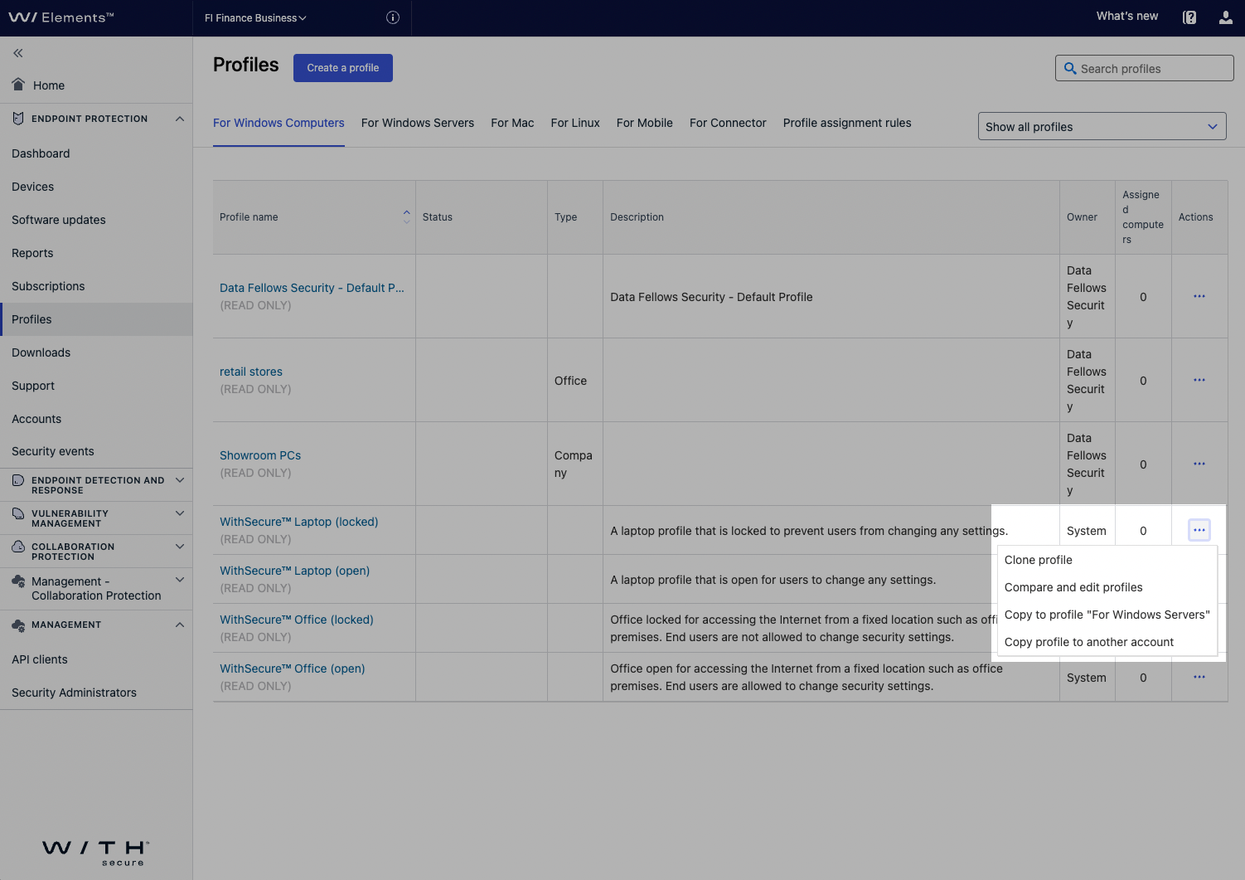Click the magnifier icon in Search profiles field
The width and height of the screenshot is (1245, 880).
(1069, 68)
